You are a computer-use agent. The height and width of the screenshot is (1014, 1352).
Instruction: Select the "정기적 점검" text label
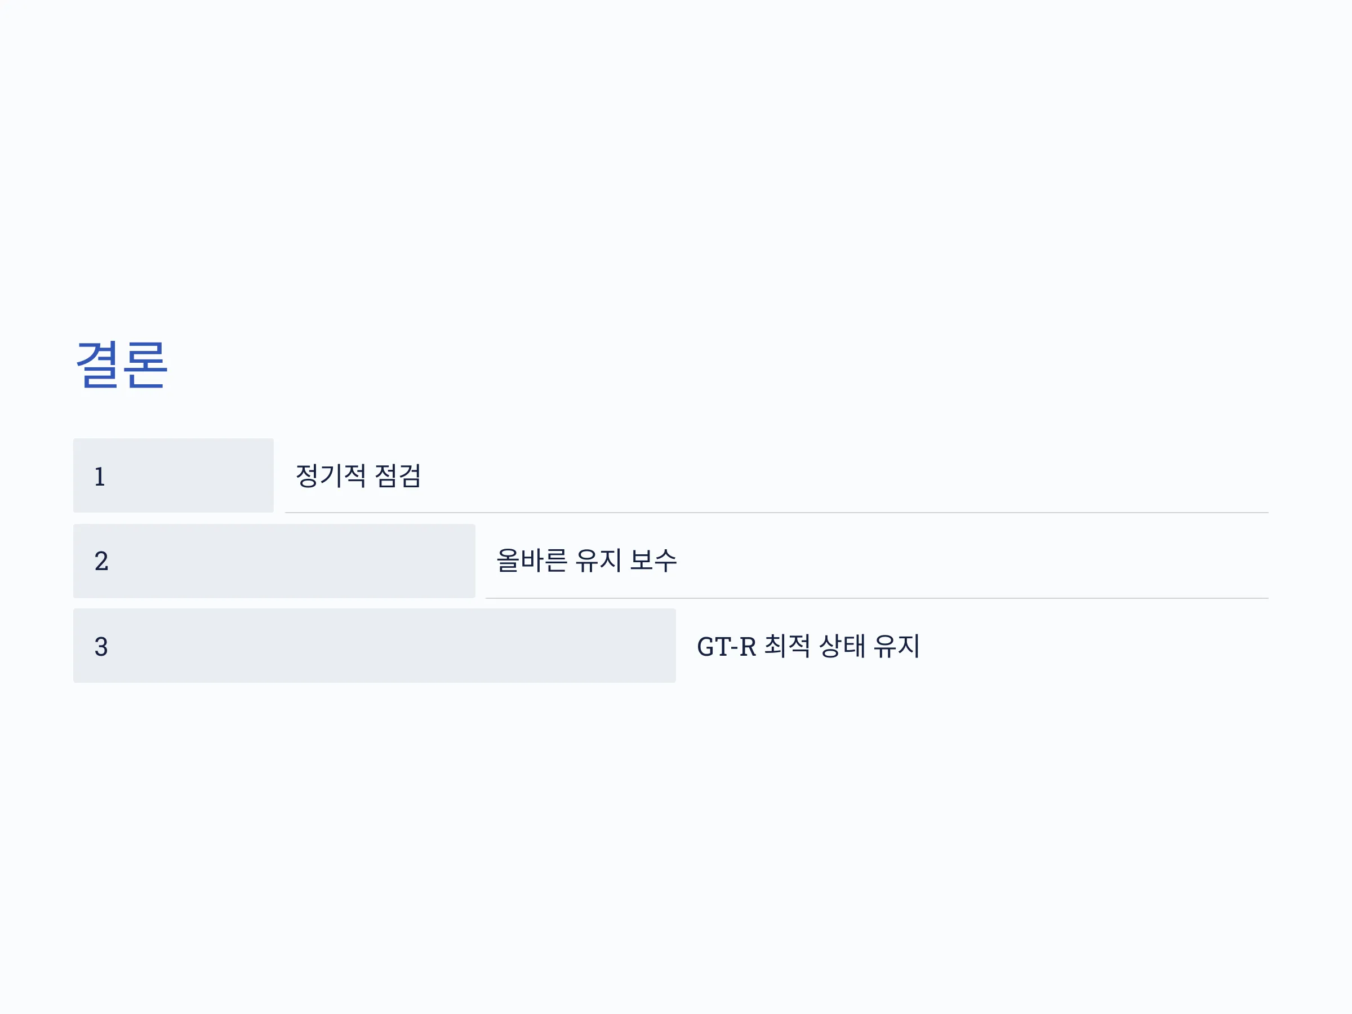coord(358,475)
